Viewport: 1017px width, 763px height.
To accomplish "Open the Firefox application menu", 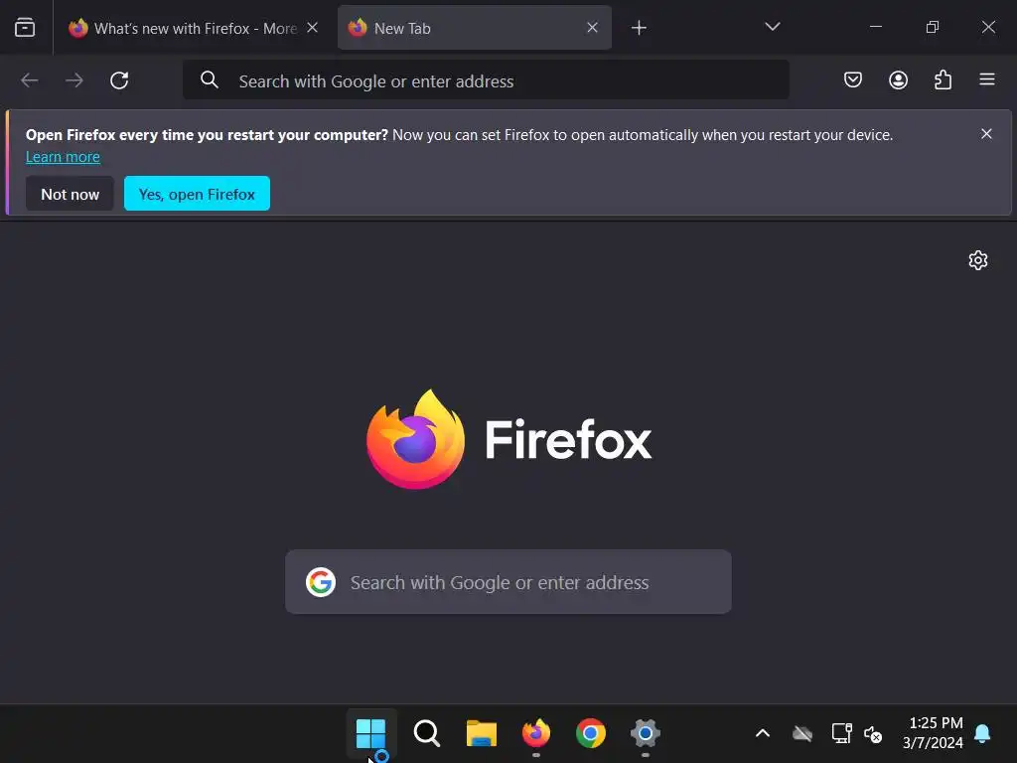I will coord(987,79).
